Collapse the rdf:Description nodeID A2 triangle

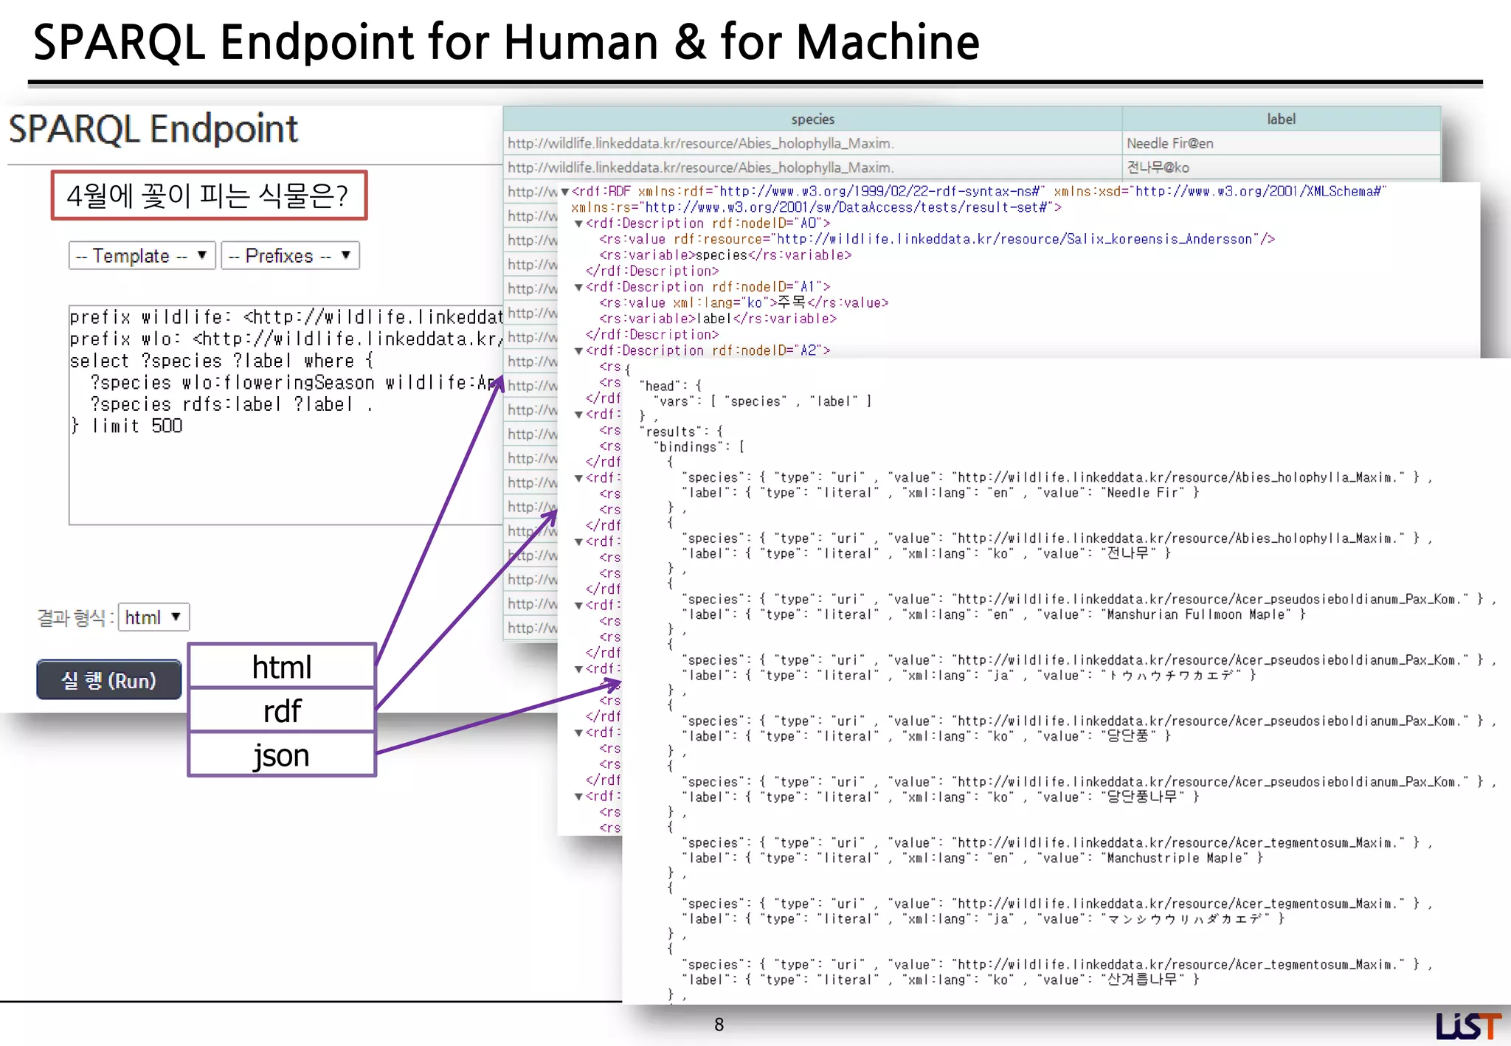(579, 351)
